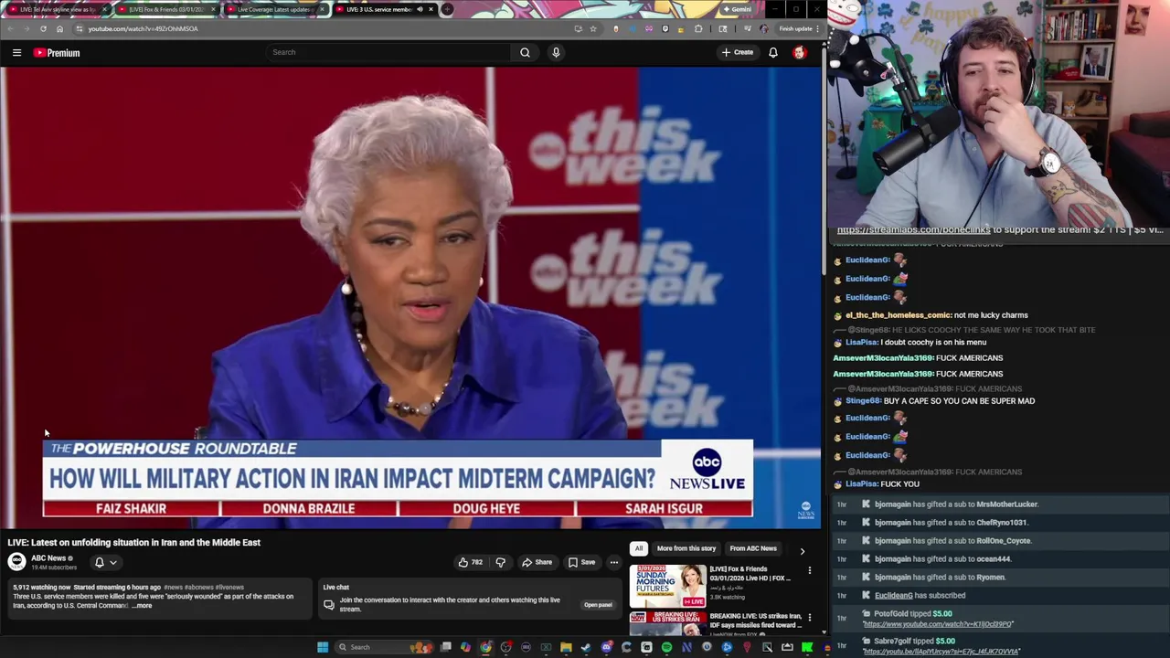The image size is (1170, 658).
Task: Go back in browser history
Action: (10, 28)
